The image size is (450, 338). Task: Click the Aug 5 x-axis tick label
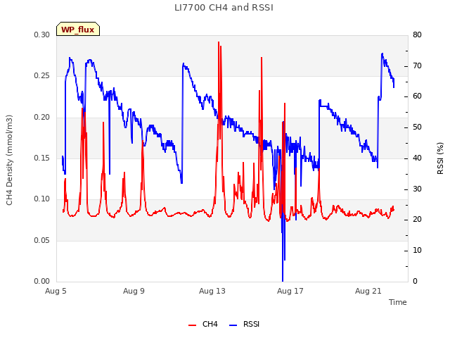pyautogui.click(x=56, y=291)
